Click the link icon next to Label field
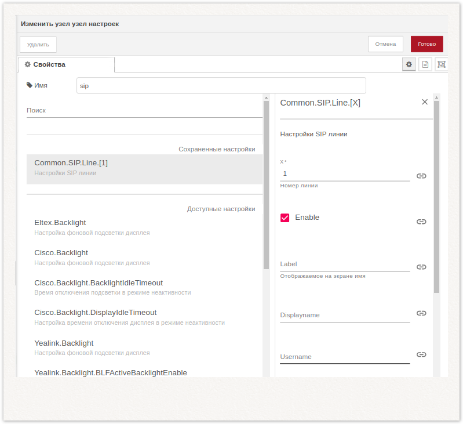Screen dimensions: 463x424 [x=421, y=267]
